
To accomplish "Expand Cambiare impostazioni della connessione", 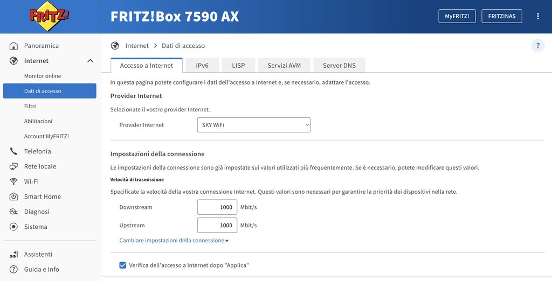I will [174, 241].
